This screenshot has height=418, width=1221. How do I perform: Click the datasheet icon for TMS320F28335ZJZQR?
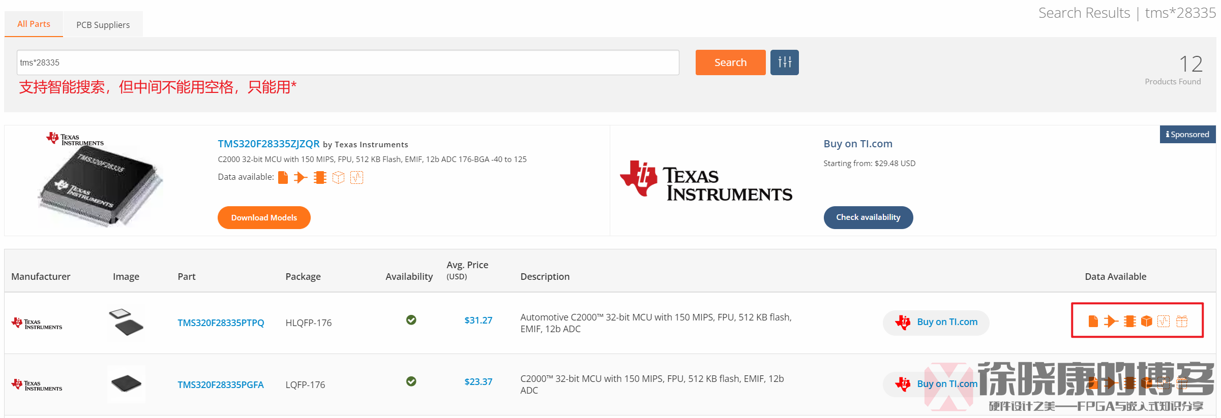283,177
